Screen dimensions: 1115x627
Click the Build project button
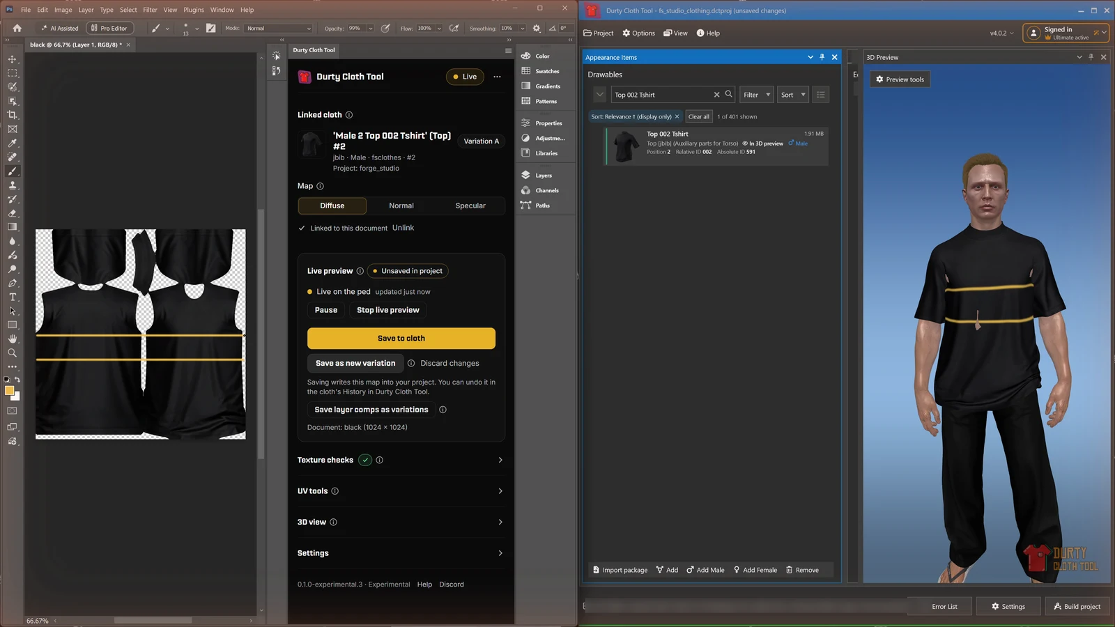pos(1077,606)
